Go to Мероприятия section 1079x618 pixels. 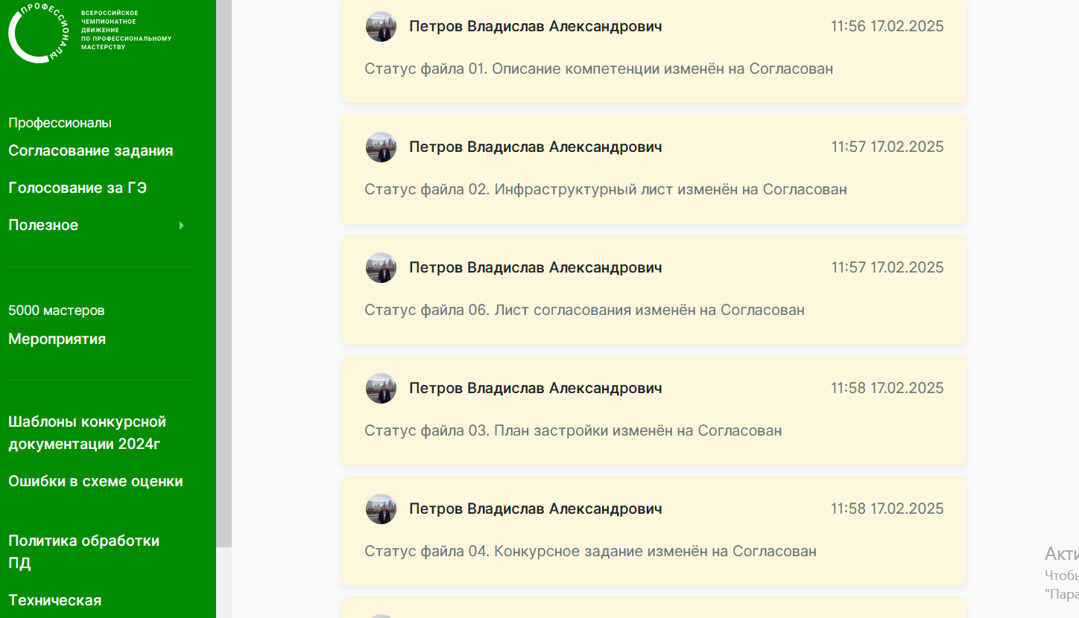point(57,340)
